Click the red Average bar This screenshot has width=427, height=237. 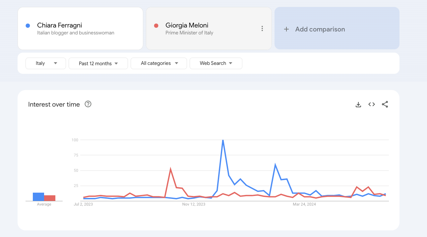point(50,198)
